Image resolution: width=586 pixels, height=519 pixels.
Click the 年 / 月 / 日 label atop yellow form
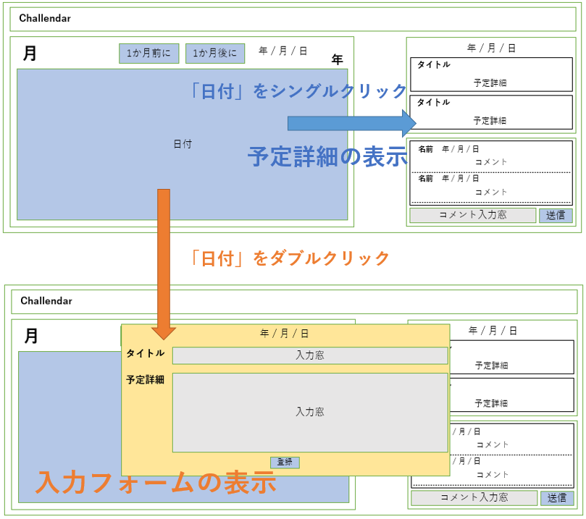(x=285, y=334)
